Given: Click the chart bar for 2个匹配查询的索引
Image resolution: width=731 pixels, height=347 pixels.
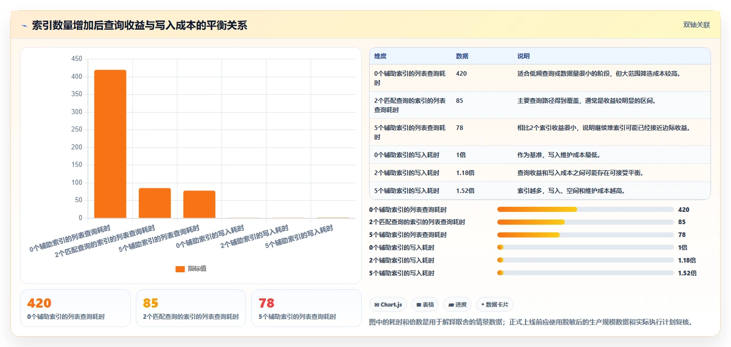Looking at the screenshot, I should (x=155, y=203).
